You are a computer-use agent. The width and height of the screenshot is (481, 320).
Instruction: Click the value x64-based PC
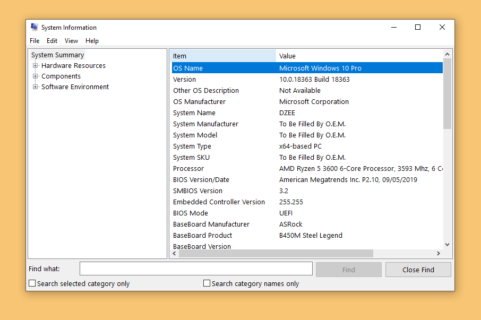tap(300, 146)
